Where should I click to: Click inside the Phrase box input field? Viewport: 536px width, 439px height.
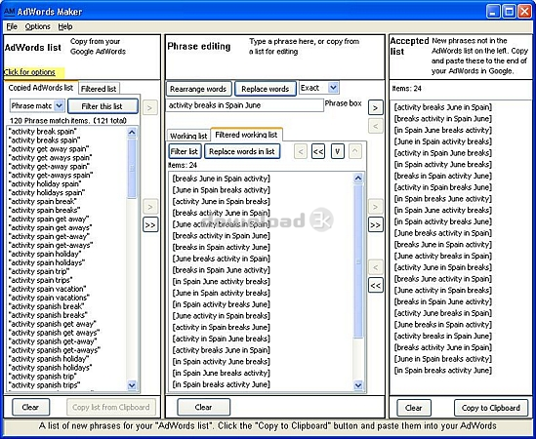tap(244, 105)
